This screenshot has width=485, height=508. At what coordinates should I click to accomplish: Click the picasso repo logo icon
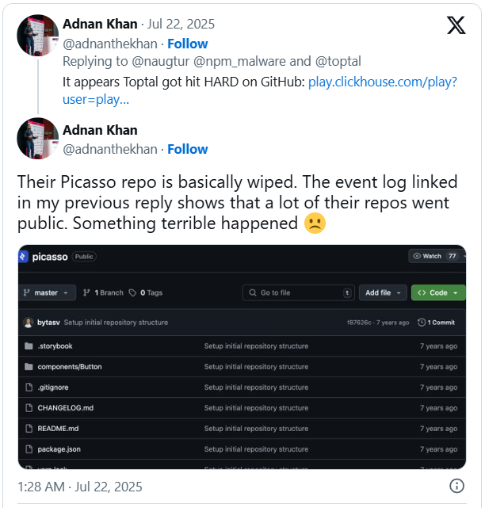pos(25,257)
